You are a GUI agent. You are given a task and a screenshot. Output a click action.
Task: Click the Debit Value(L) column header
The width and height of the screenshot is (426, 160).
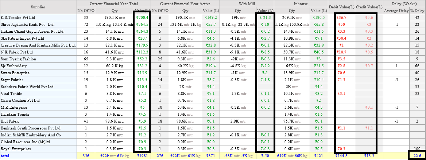[341, 7]
